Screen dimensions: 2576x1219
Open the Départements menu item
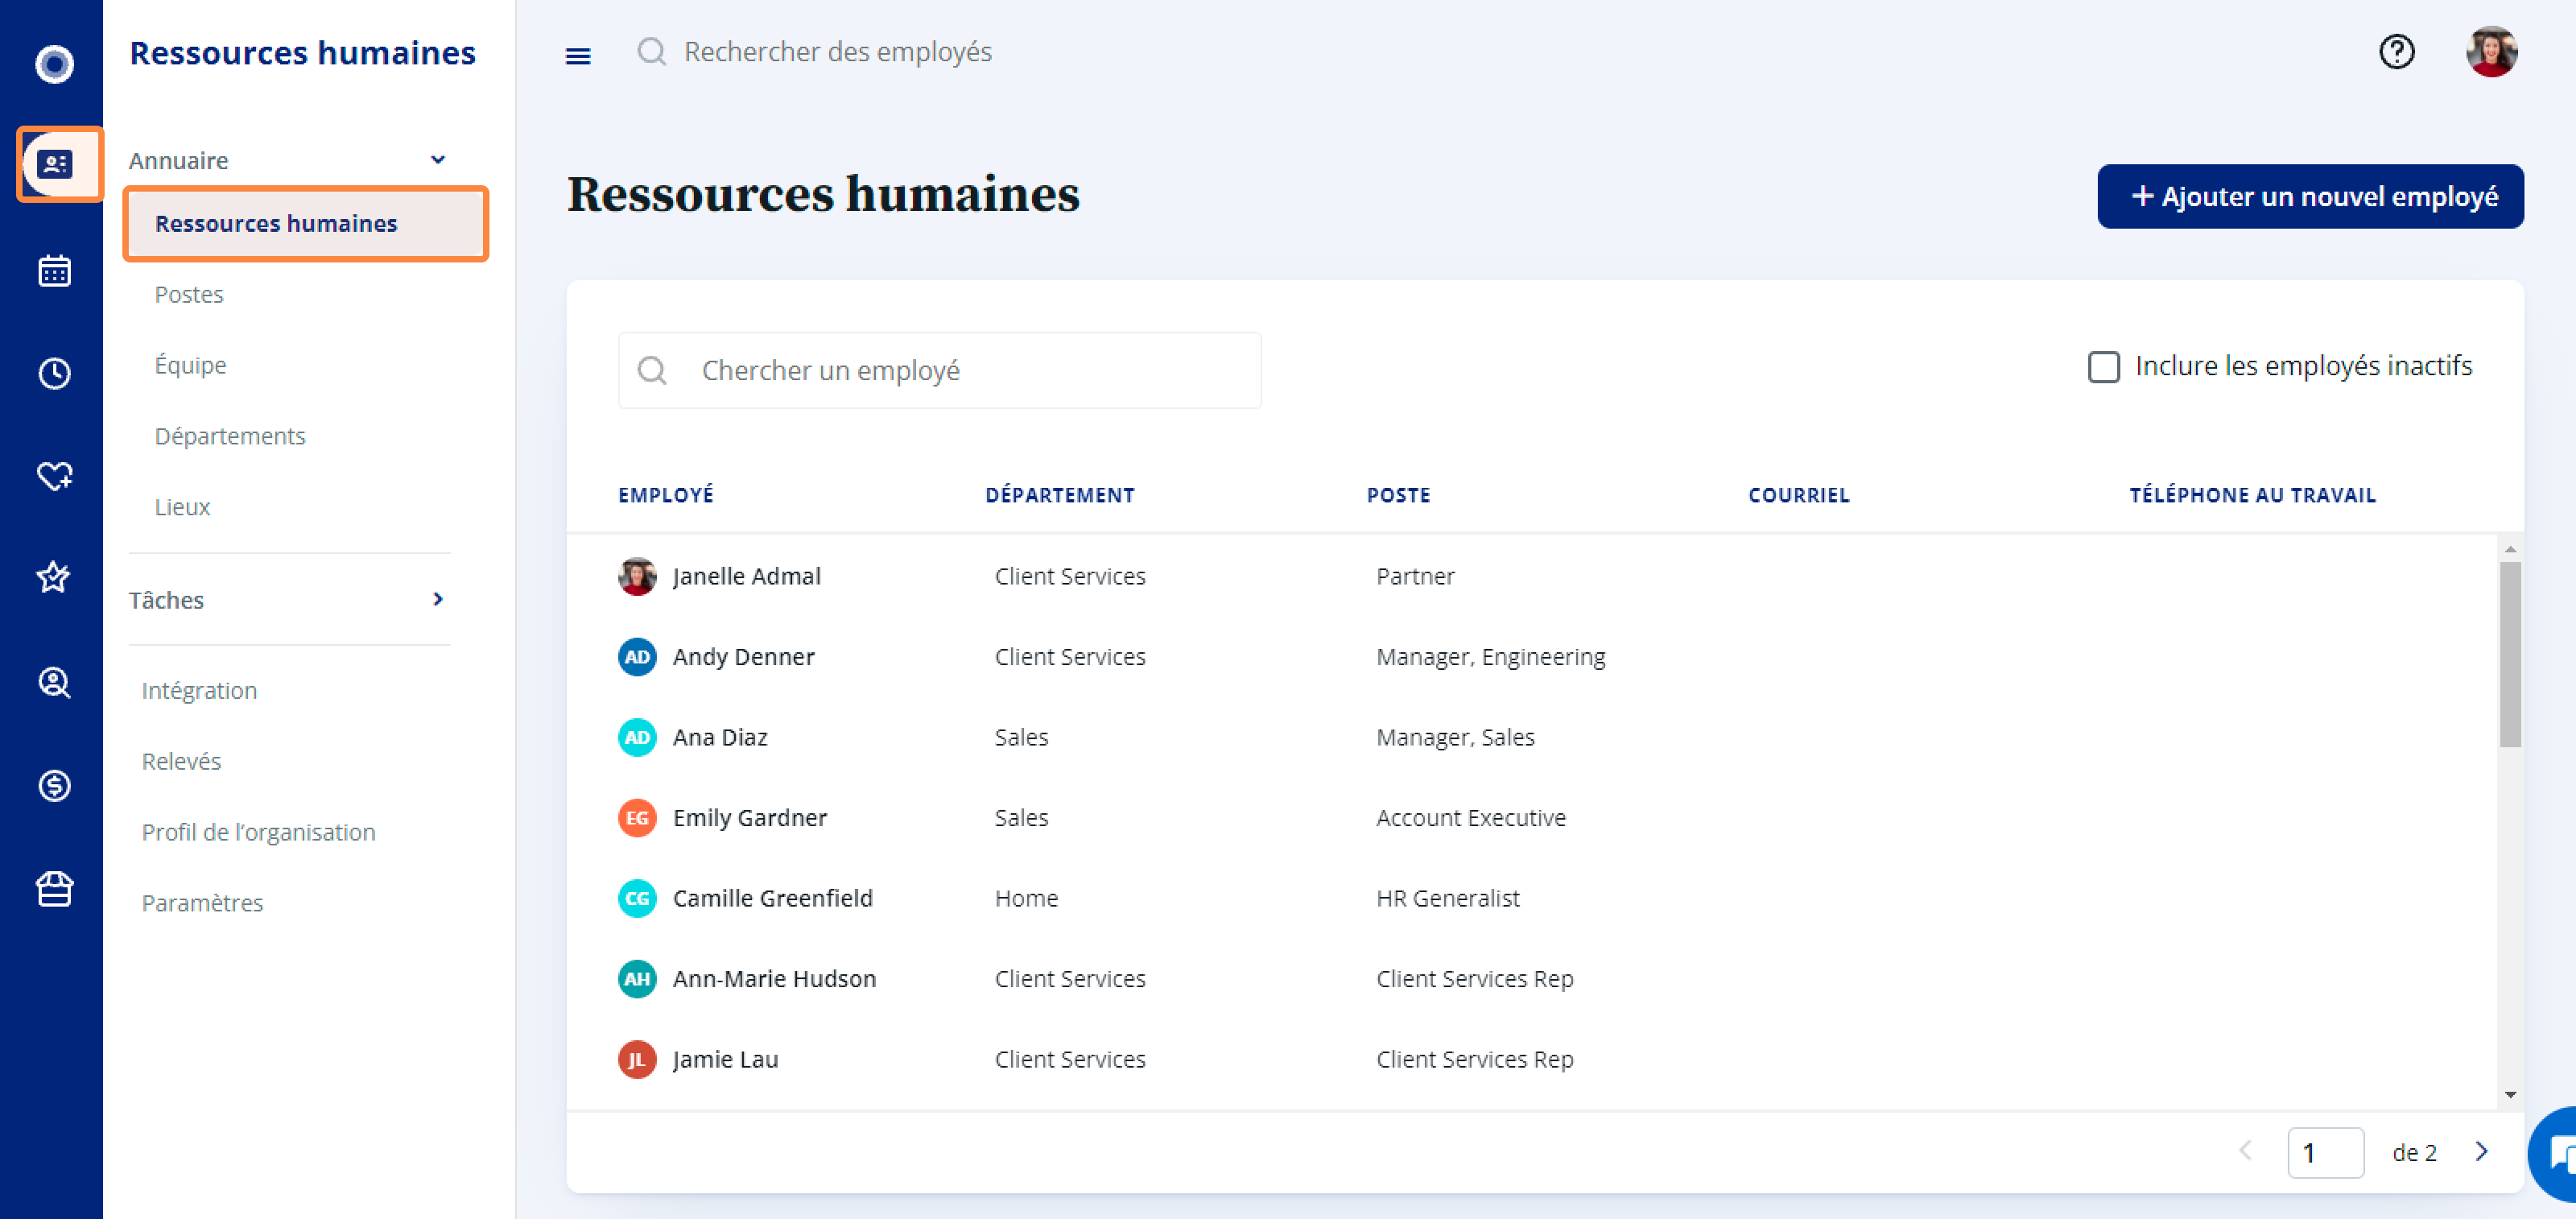point(230,436)
